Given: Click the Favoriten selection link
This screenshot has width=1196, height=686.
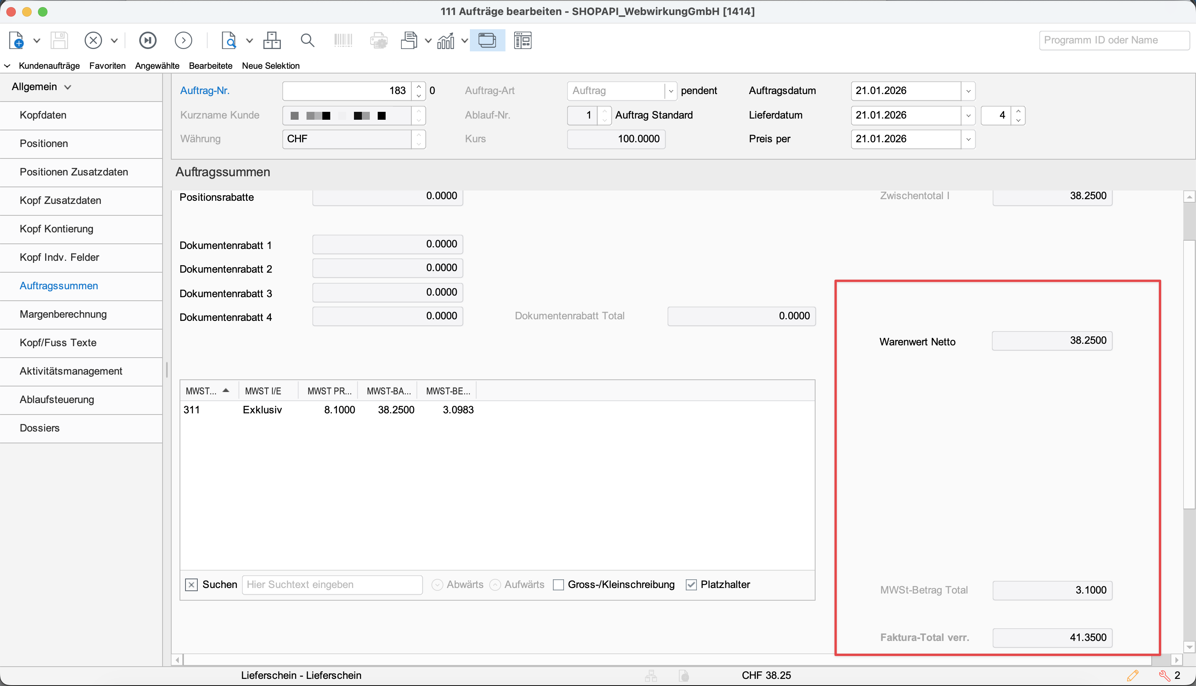Looking at the screenshot, I should tap(108, 66).
